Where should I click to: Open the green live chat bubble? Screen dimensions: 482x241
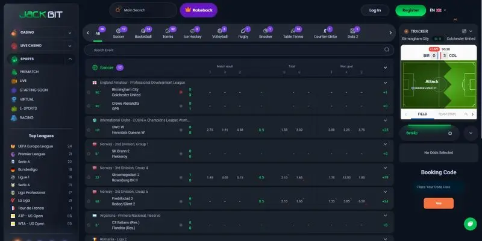point(470,224)
